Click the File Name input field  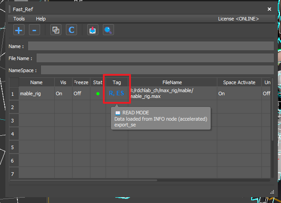click(155, 58)
